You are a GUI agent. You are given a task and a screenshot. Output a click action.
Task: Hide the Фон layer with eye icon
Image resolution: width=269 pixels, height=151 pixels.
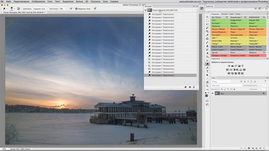tap(213, 93)
